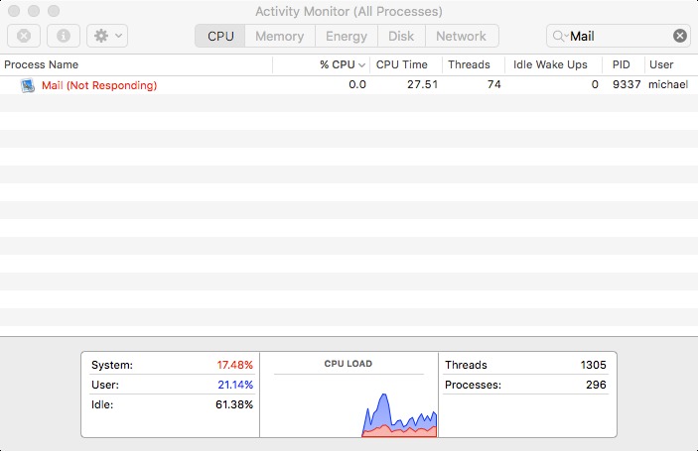Click the user name michael
Viewport: 698px width, 451px height.
[x=668, y=84]
